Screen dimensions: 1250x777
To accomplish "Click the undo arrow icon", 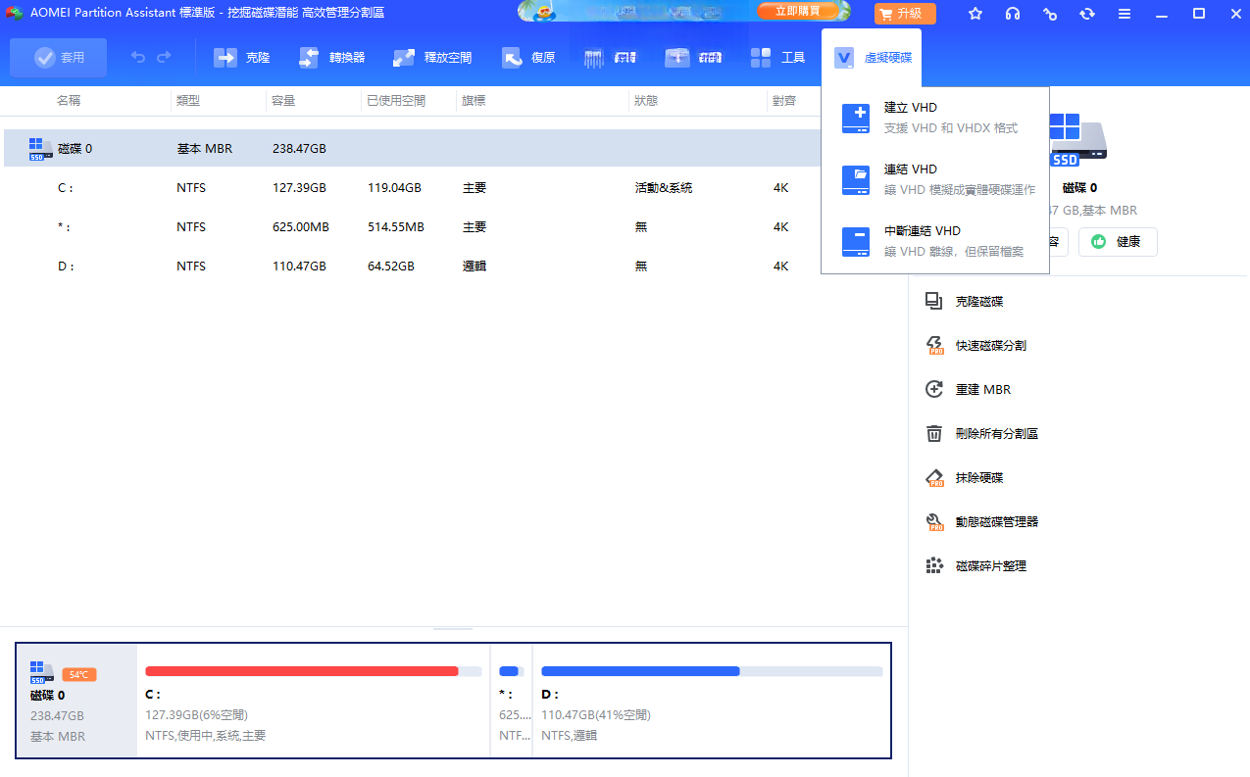I will (x=138, y=58).
